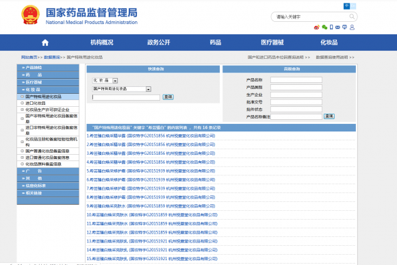Follow the 网站首页 breadcrumb link
Image resolution: width=397 pixels, height=265 pixels.
coord(29,58)
